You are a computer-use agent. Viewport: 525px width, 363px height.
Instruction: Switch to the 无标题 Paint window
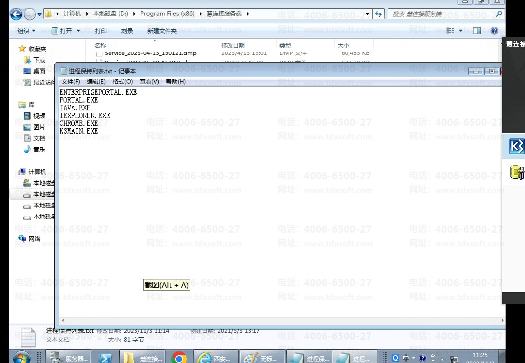click(x=262, y=358)
